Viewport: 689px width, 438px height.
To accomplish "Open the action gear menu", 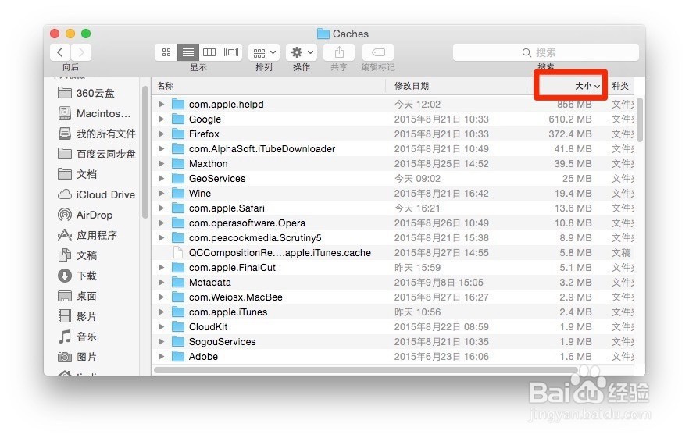I will [x=302, y=52].
